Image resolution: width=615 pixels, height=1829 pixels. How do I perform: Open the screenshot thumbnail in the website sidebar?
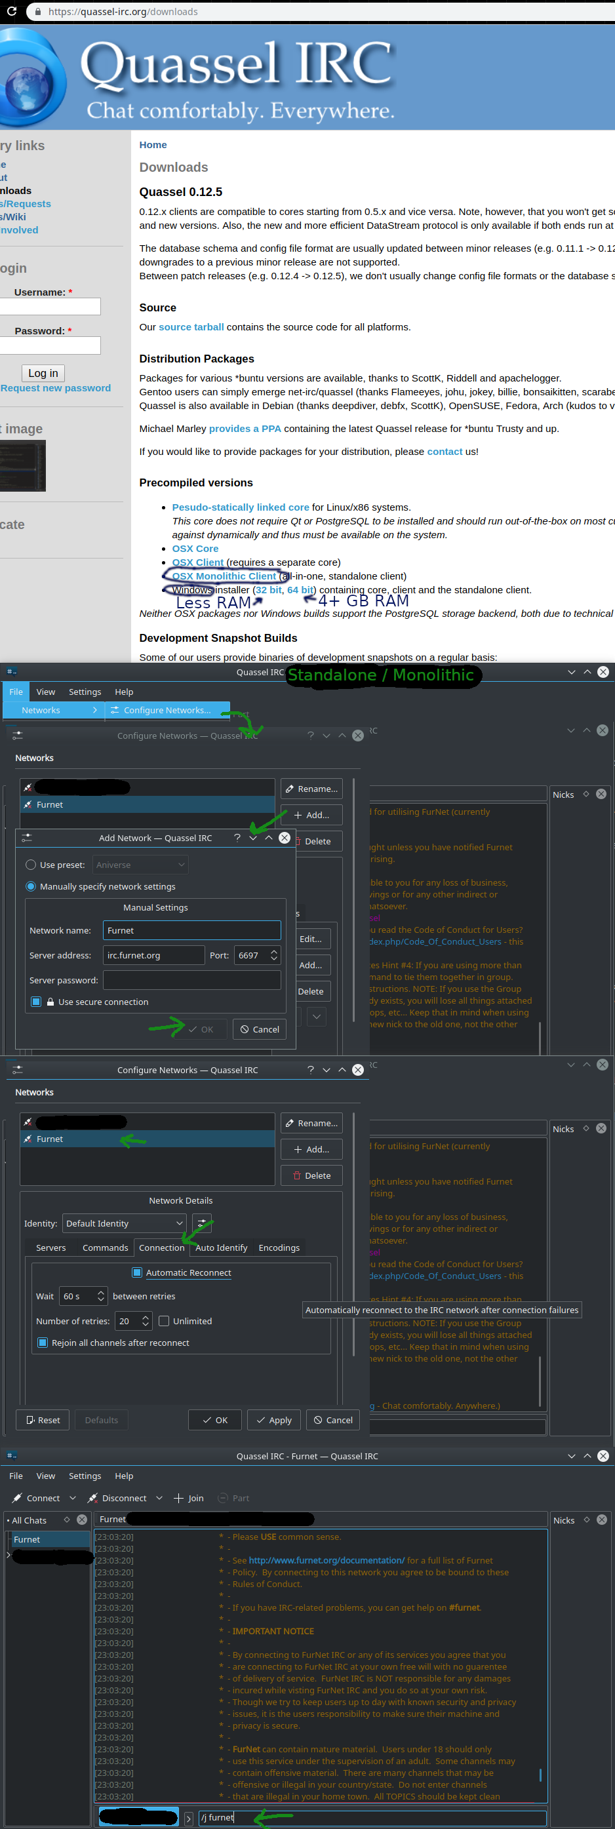[23, 465]
